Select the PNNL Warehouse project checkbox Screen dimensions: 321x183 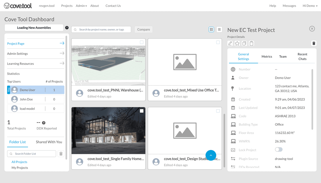coord(142,42)
